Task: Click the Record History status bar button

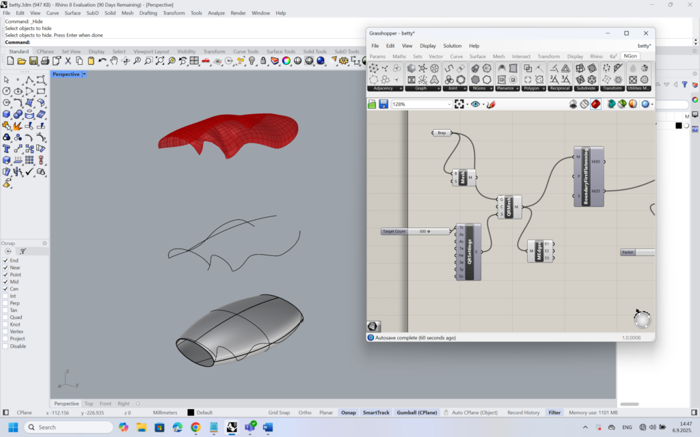Action: [524, 412]
